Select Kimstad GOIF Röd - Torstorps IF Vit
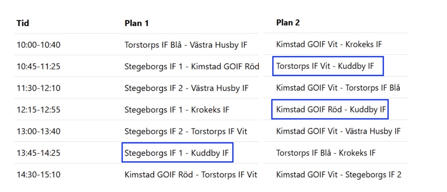 click(x=191, y=175)
